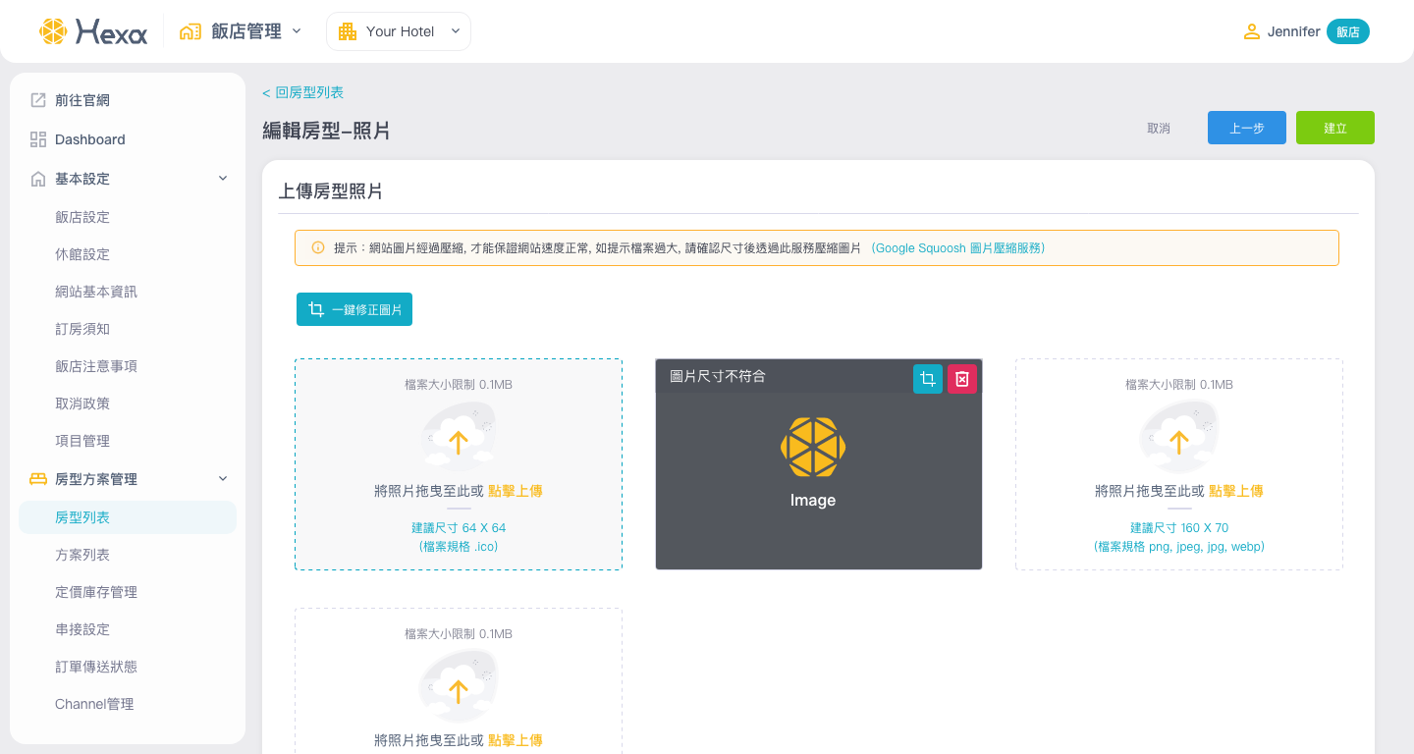The width and height of the screenshot is (1414, 754).
Task: Open 飯店設定 in the sidebar
Action: click(82, 217)
